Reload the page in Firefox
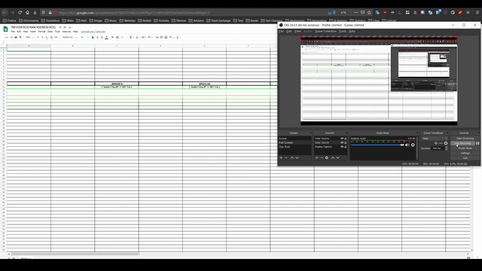The height and width of the screenshot is (271, 482). (x=20, y=12)
